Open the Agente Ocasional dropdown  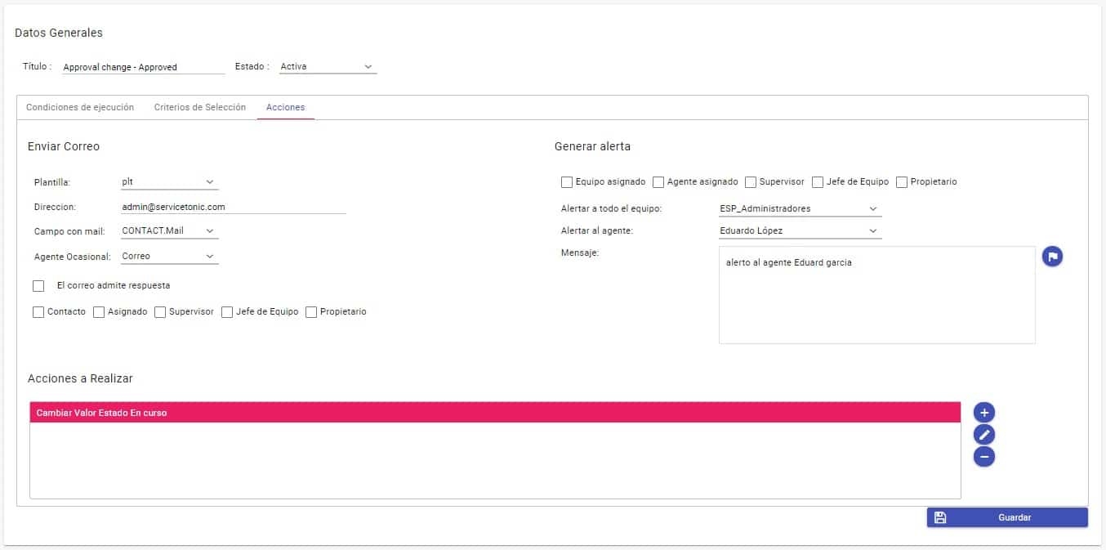coord(169,257)
